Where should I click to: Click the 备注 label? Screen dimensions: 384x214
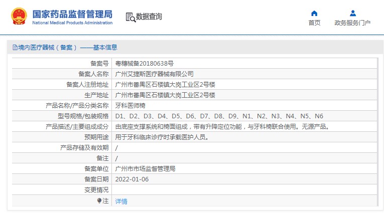(102, 158)
